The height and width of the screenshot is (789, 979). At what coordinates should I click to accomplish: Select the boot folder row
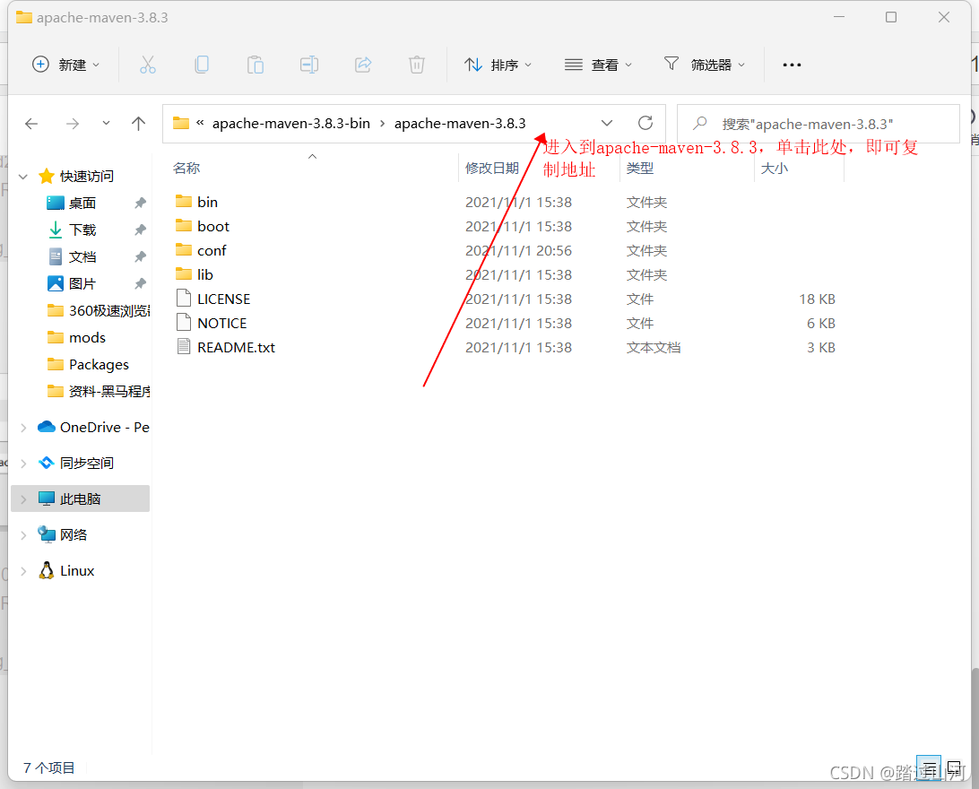(x=506, y=226)
